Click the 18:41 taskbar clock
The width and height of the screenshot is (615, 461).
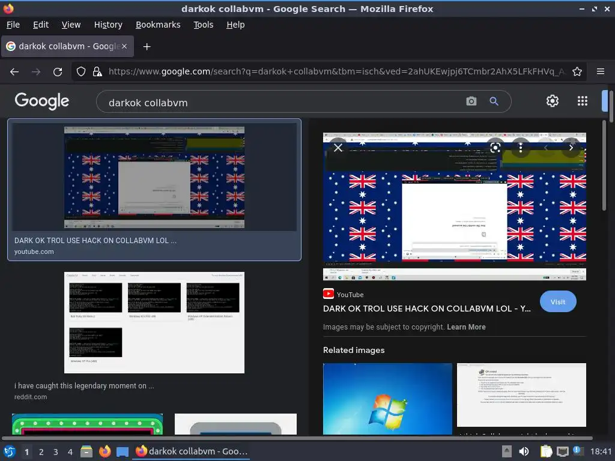[601, 451]
